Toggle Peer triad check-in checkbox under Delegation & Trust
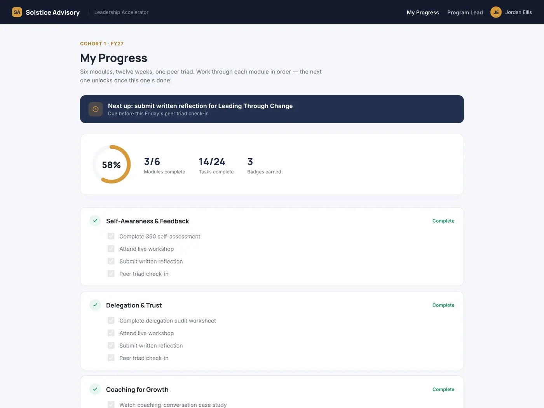 111,358
